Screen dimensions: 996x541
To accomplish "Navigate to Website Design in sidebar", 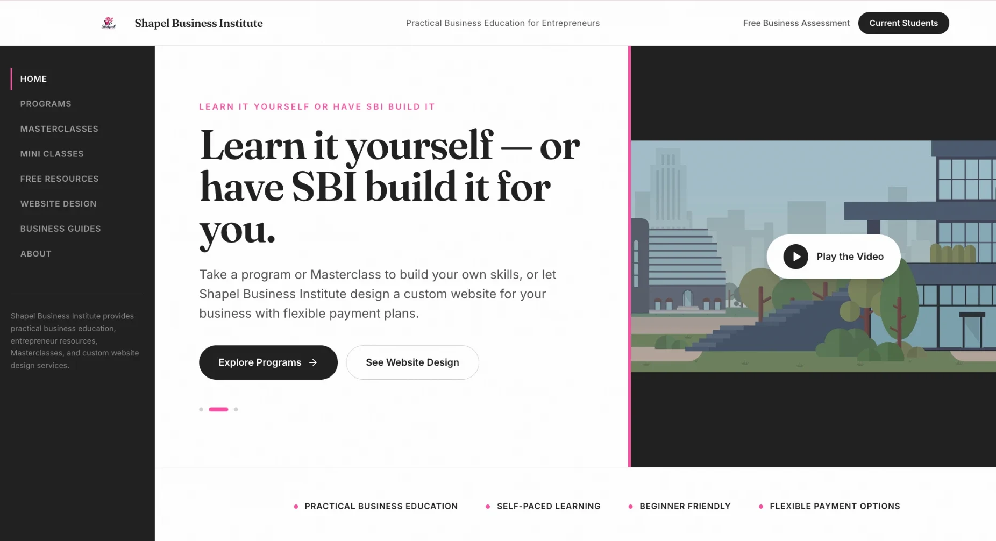I will [x=59, y=204].
